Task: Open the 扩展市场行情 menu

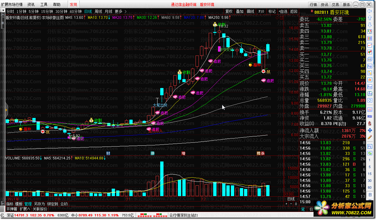Action: click(12, 4)
